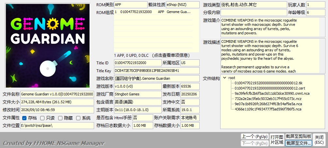
Task: Click the 玩家人数 field showing 1
Action: (x=316, y=5)
